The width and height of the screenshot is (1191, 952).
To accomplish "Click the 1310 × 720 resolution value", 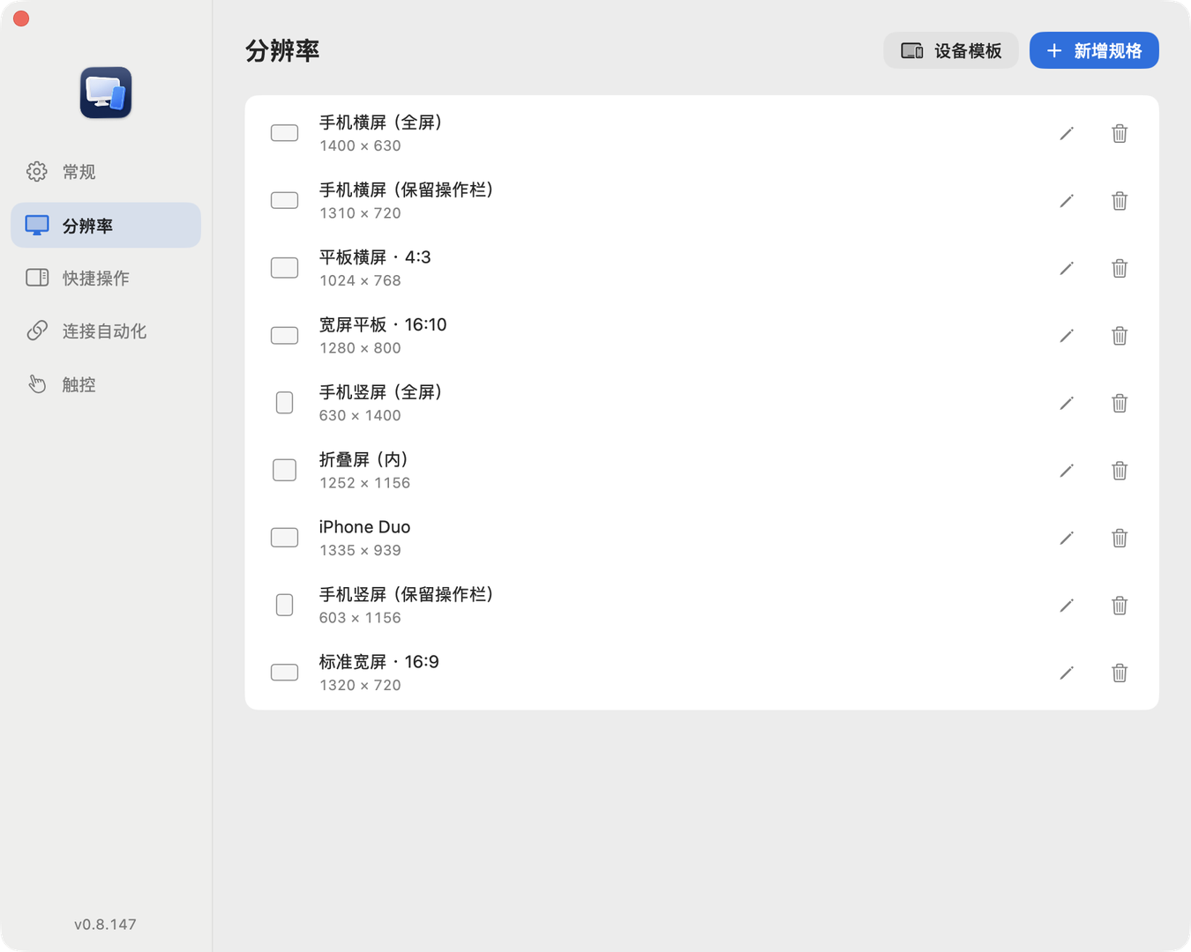I will [x=360, y=213].
